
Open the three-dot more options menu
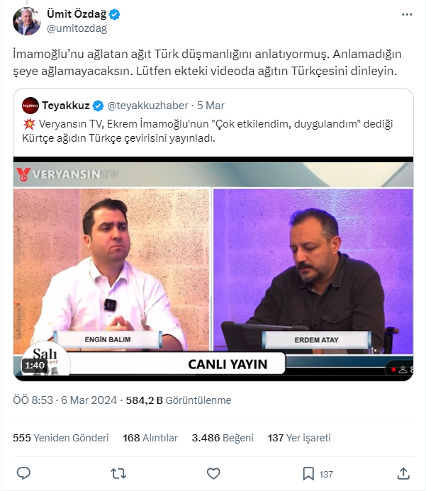(x=407, y=14)
